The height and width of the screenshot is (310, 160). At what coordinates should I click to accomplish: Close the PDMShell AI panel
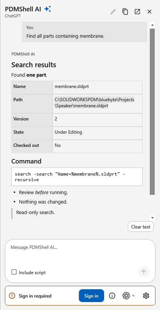(x=149, y=12)
